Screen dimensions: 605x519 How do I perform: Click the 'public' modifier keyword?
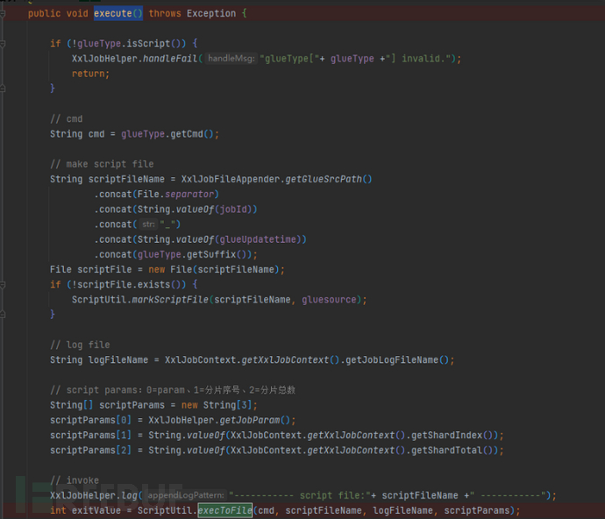(44, 13)
